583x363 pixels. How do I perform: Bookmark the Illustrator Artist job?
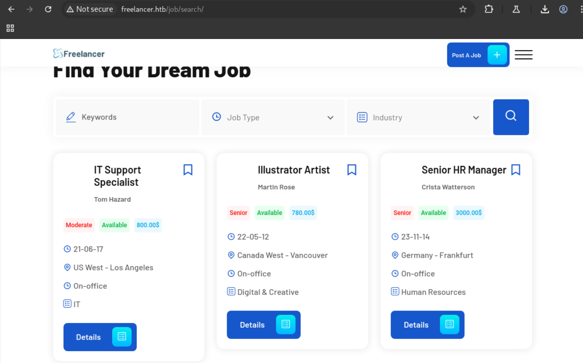(x=352, y=170)
